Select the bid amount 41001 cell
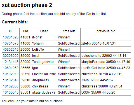Screen dimensions: 134x105 tap(25, 37)
